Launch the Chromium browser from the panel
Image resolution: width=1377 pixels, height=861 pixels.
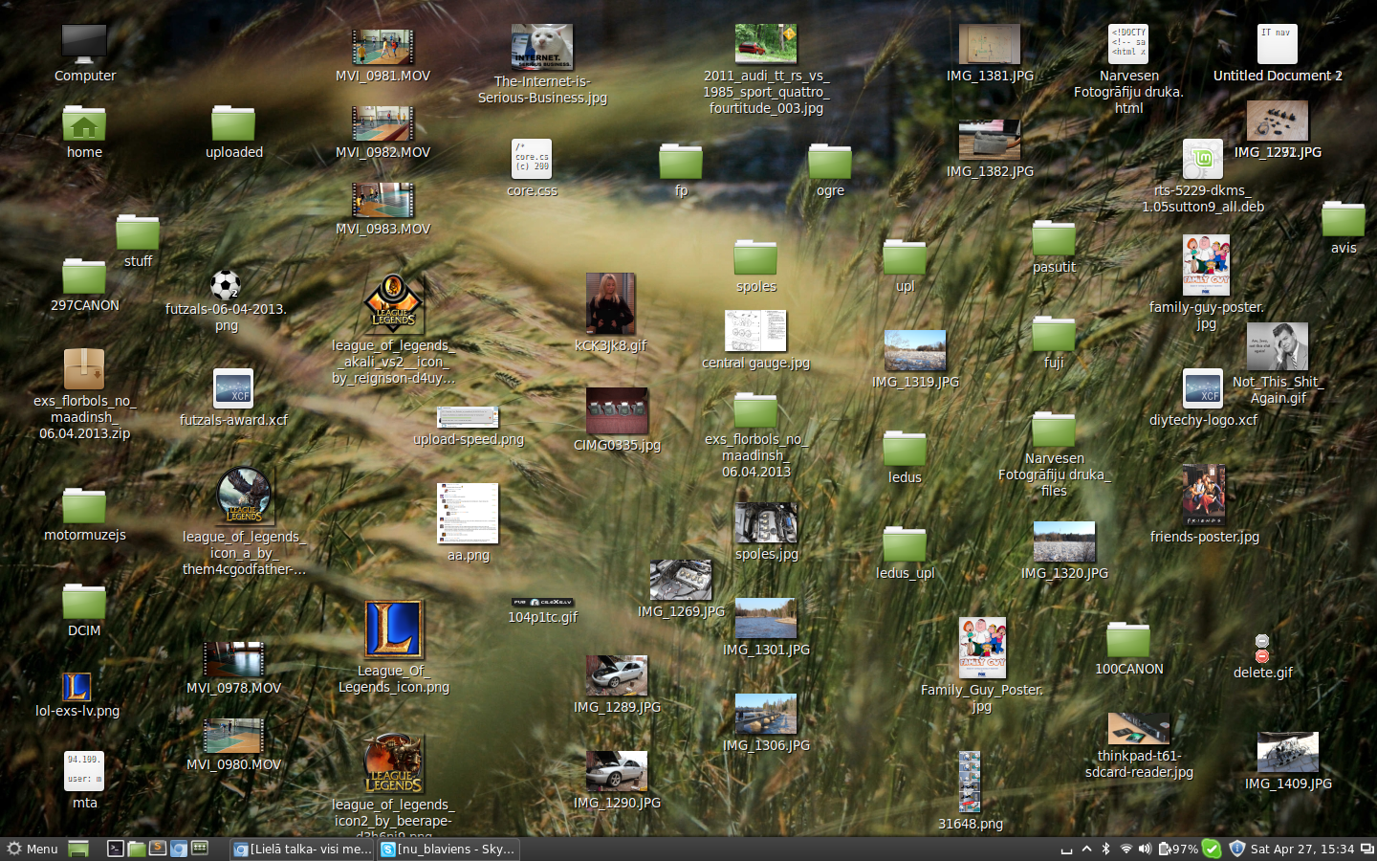pos(179,849)
